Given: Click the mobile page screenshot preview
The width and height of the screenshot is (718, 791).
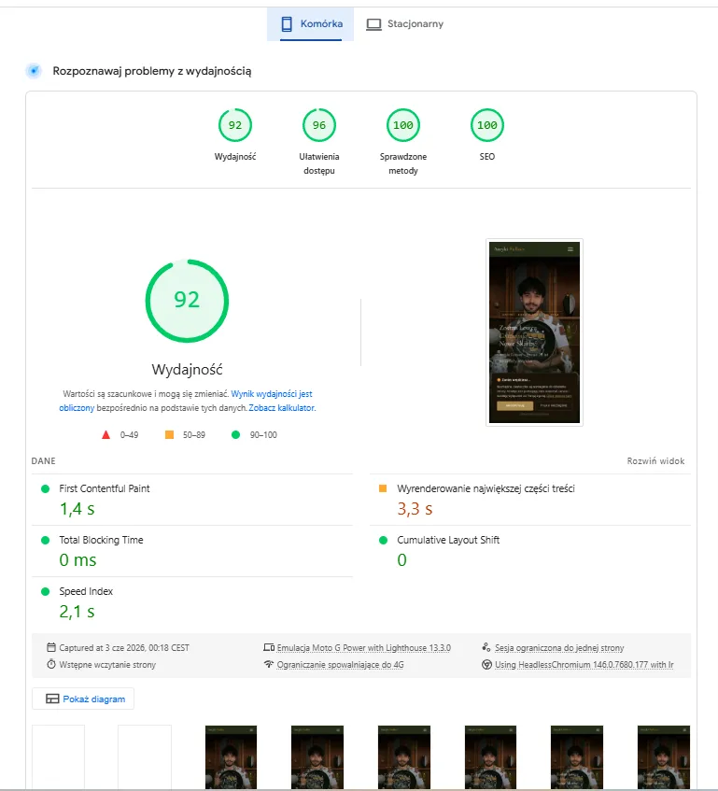Looking at the screenshot, I should click(534, 332).
